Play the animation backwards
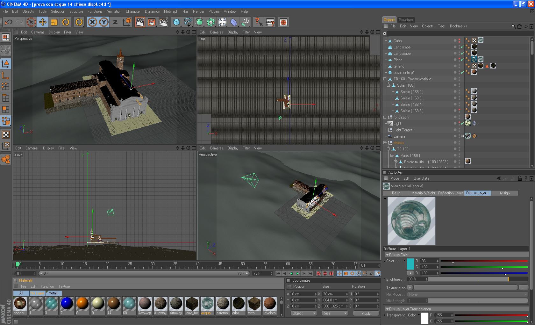This screenshot has width=535, height=325. point(291,273)
